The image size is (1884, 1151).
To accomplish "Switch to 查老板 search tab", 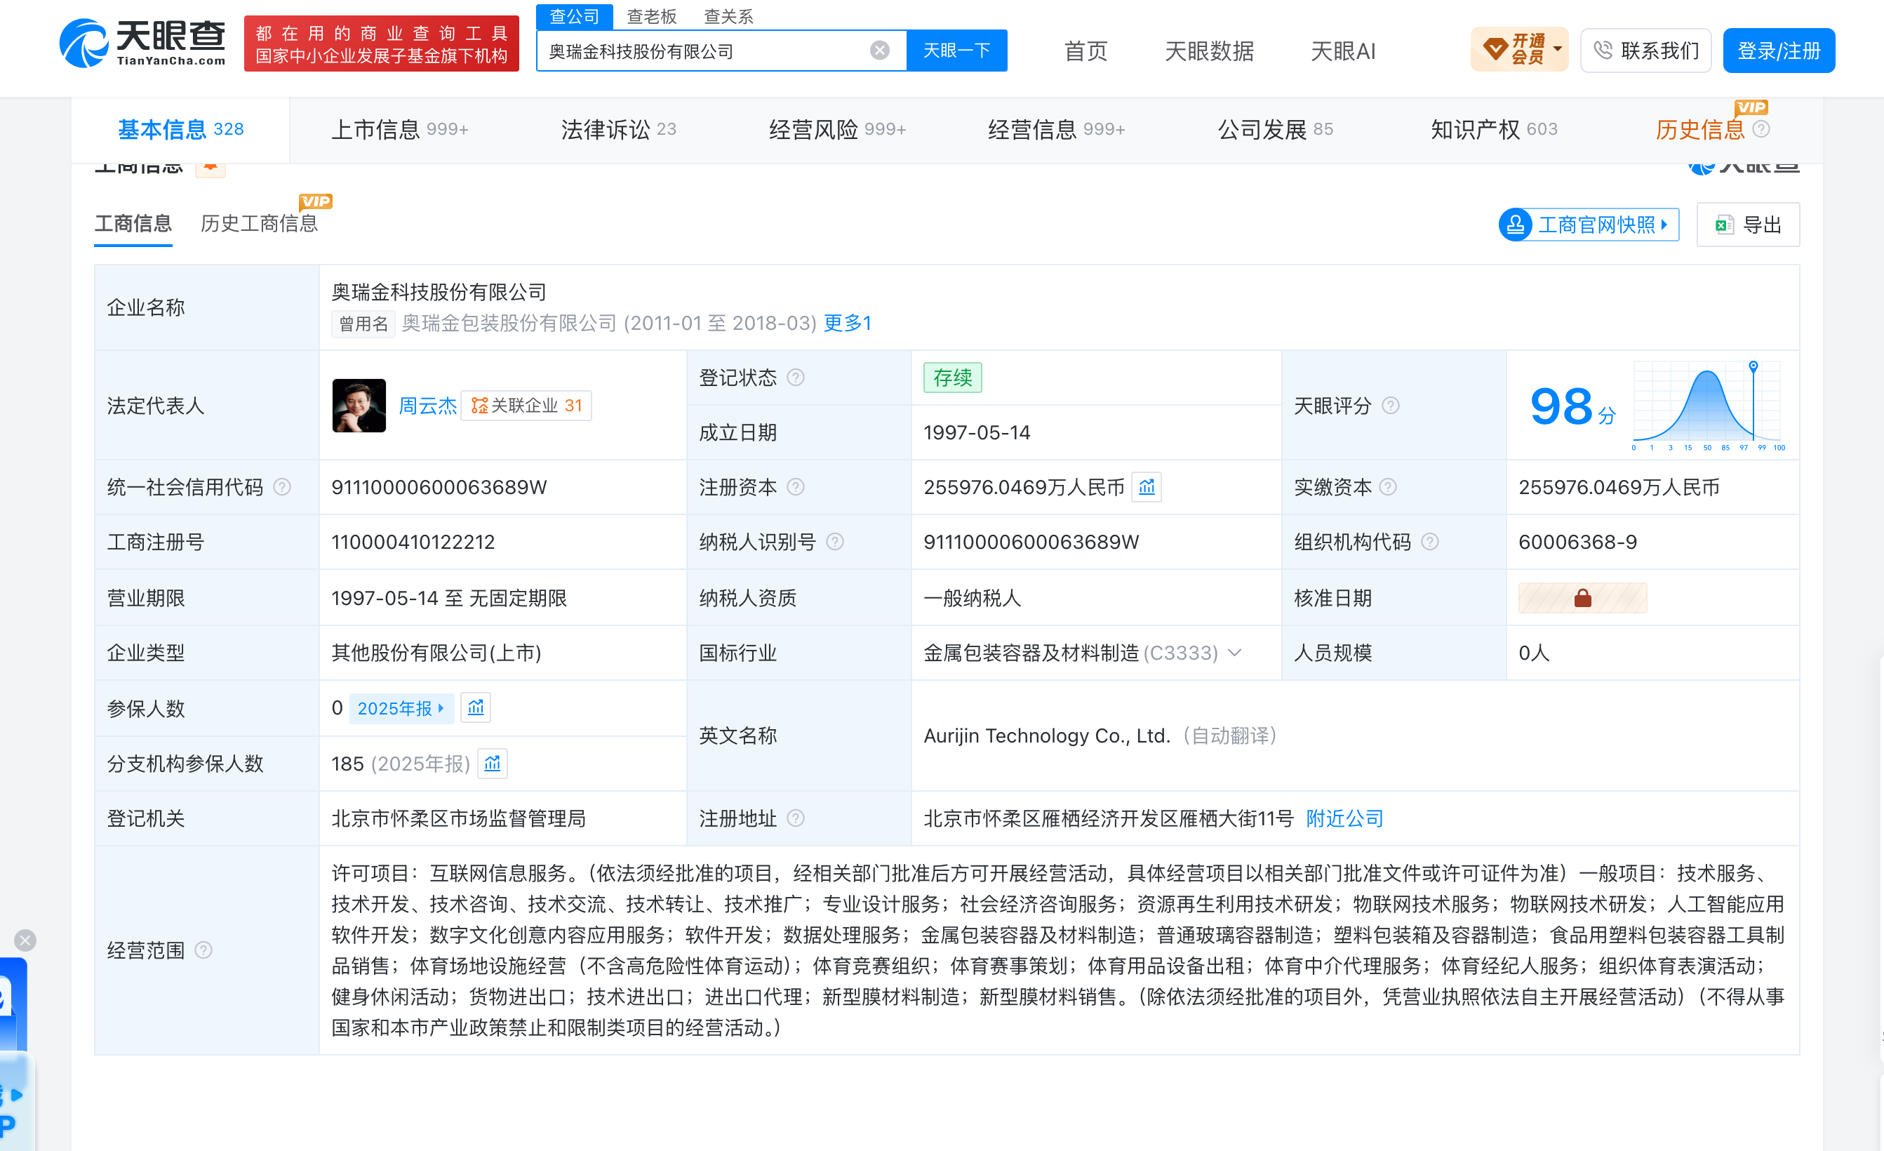I will (651, 16).
